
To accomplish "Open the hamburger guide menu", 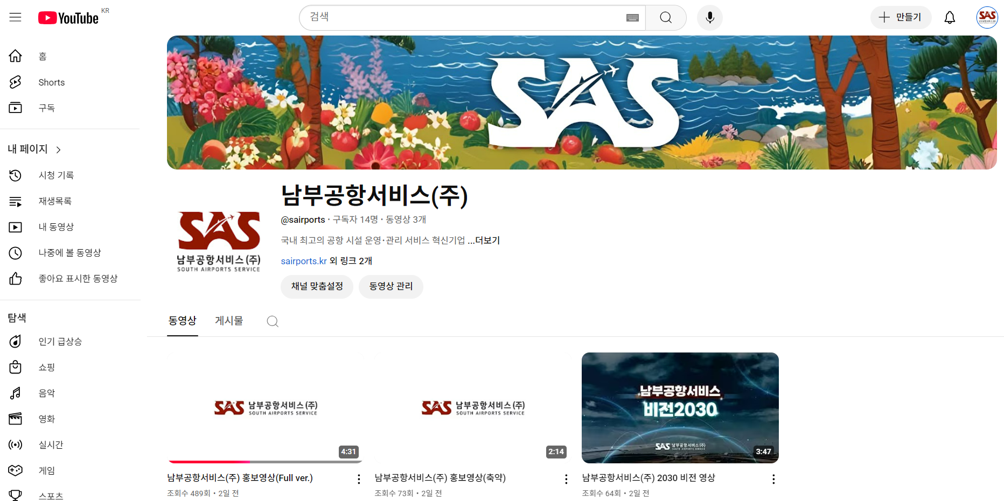I will (16, 17).
